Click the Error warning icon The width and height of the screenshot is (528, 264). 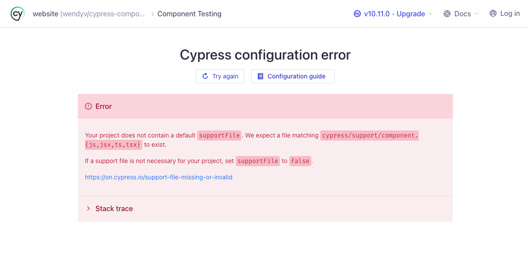coord(88,106)
